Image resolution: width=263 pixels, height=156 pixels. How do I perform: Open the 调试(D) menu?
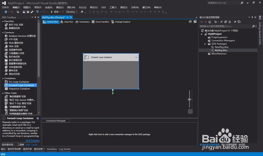[60, 7]
